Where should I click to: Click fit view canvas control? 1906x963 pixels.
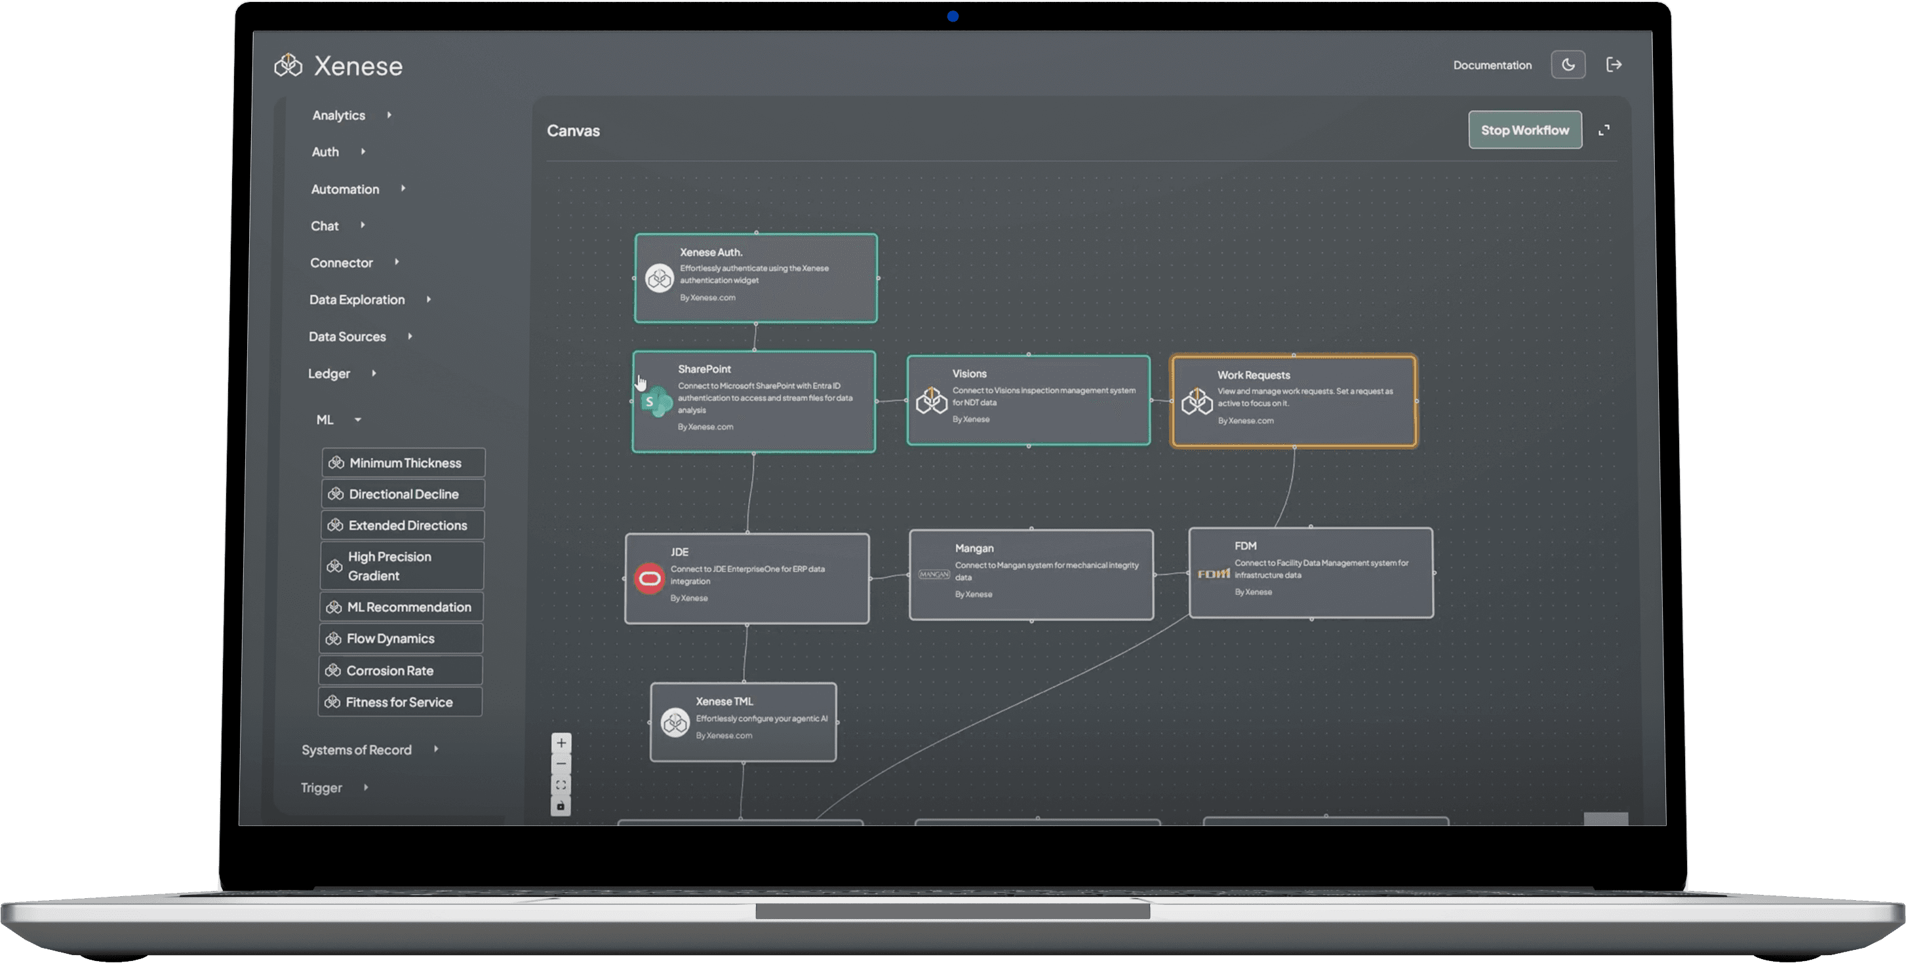561,785
